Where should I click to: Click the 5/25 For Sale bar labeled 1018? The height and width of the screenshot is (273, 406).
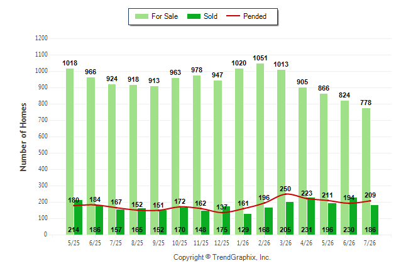[x=70, y=152]
